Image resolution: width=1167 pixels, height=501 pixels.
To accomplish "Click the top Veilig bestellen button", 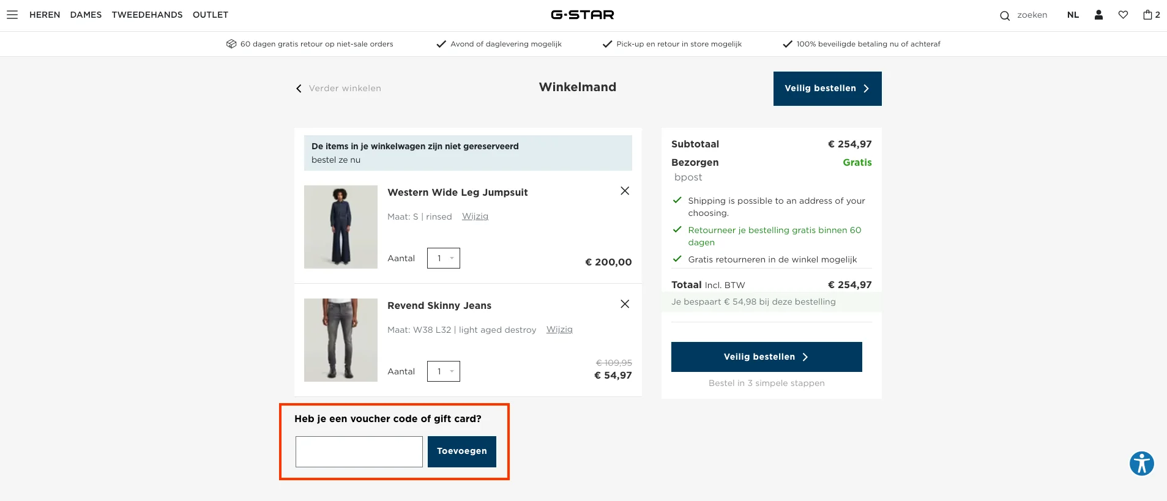I will click(827, 88).
